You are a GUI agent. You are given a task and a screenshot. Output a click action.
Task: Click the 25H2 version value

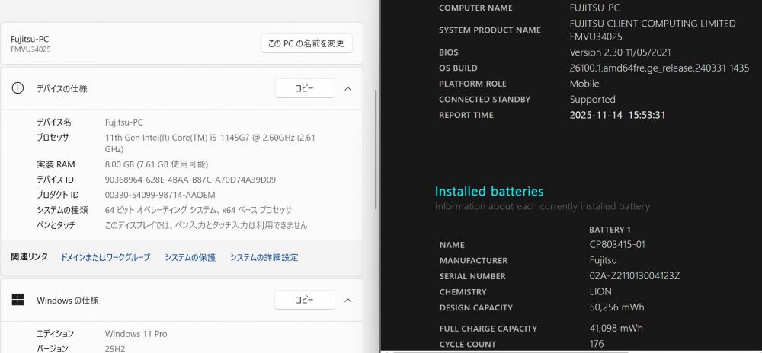[116, 348]
